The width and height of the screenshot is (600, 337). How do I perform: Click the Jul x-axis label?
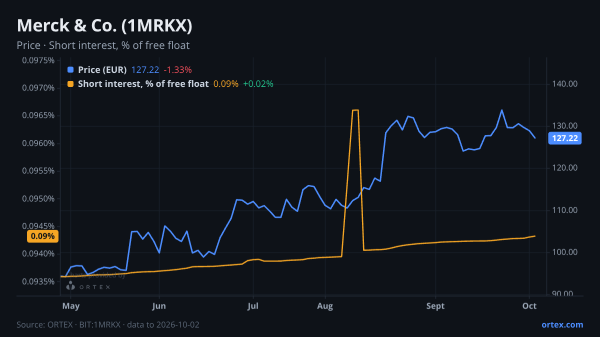pyautogui.click(x=253, y=306)
